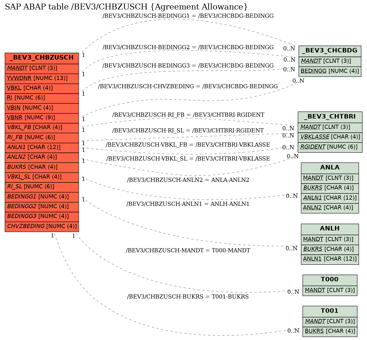
Task: Click the VBKL_SL = CHTBRI-VBKLASSE relation label
Action: pos(188,159)
